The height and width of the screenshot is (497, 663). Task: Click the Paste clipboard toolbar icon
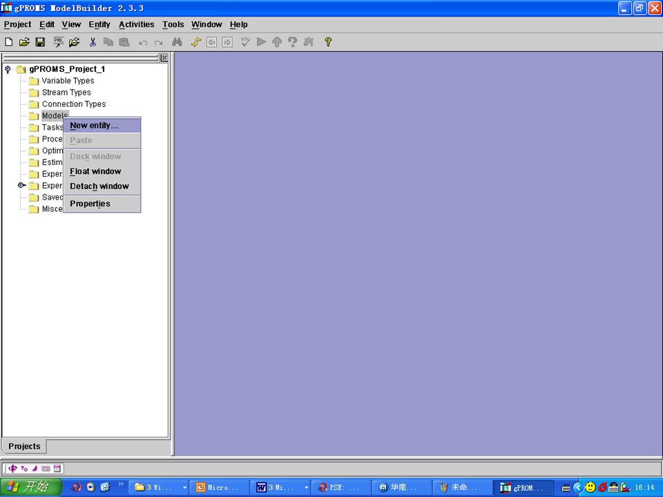(x=124, y=42)
